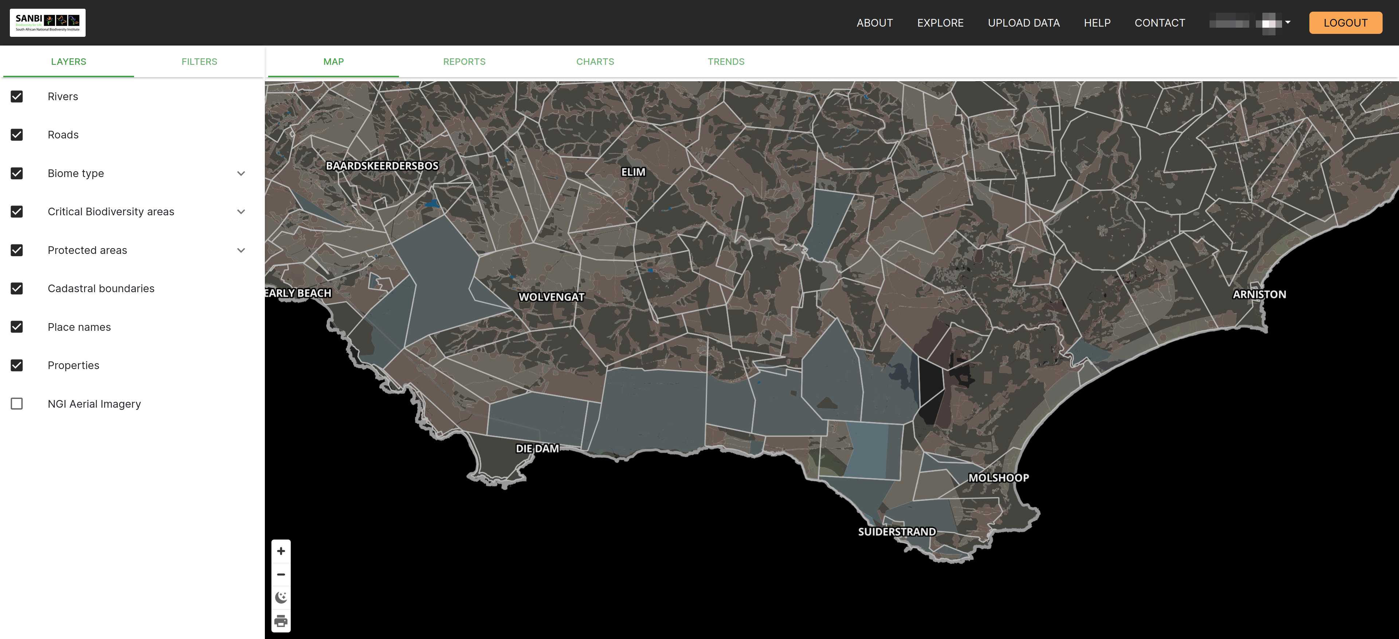Click the Molshoop place label
The image size is (1399, 639).
(998, 478)
